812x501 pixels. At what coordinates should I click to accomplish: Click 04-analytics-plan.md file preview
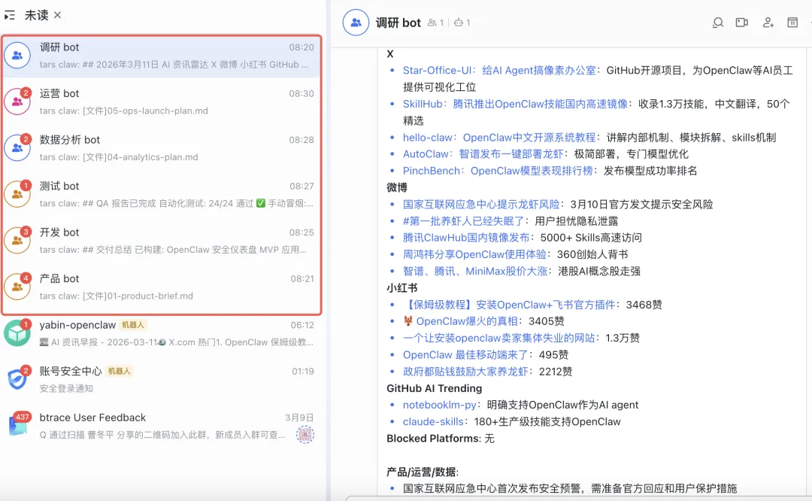point(119,157)
